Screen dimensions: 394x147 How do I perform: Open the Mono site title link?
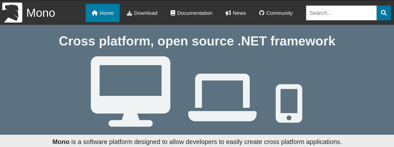click(x=41, y=13)
